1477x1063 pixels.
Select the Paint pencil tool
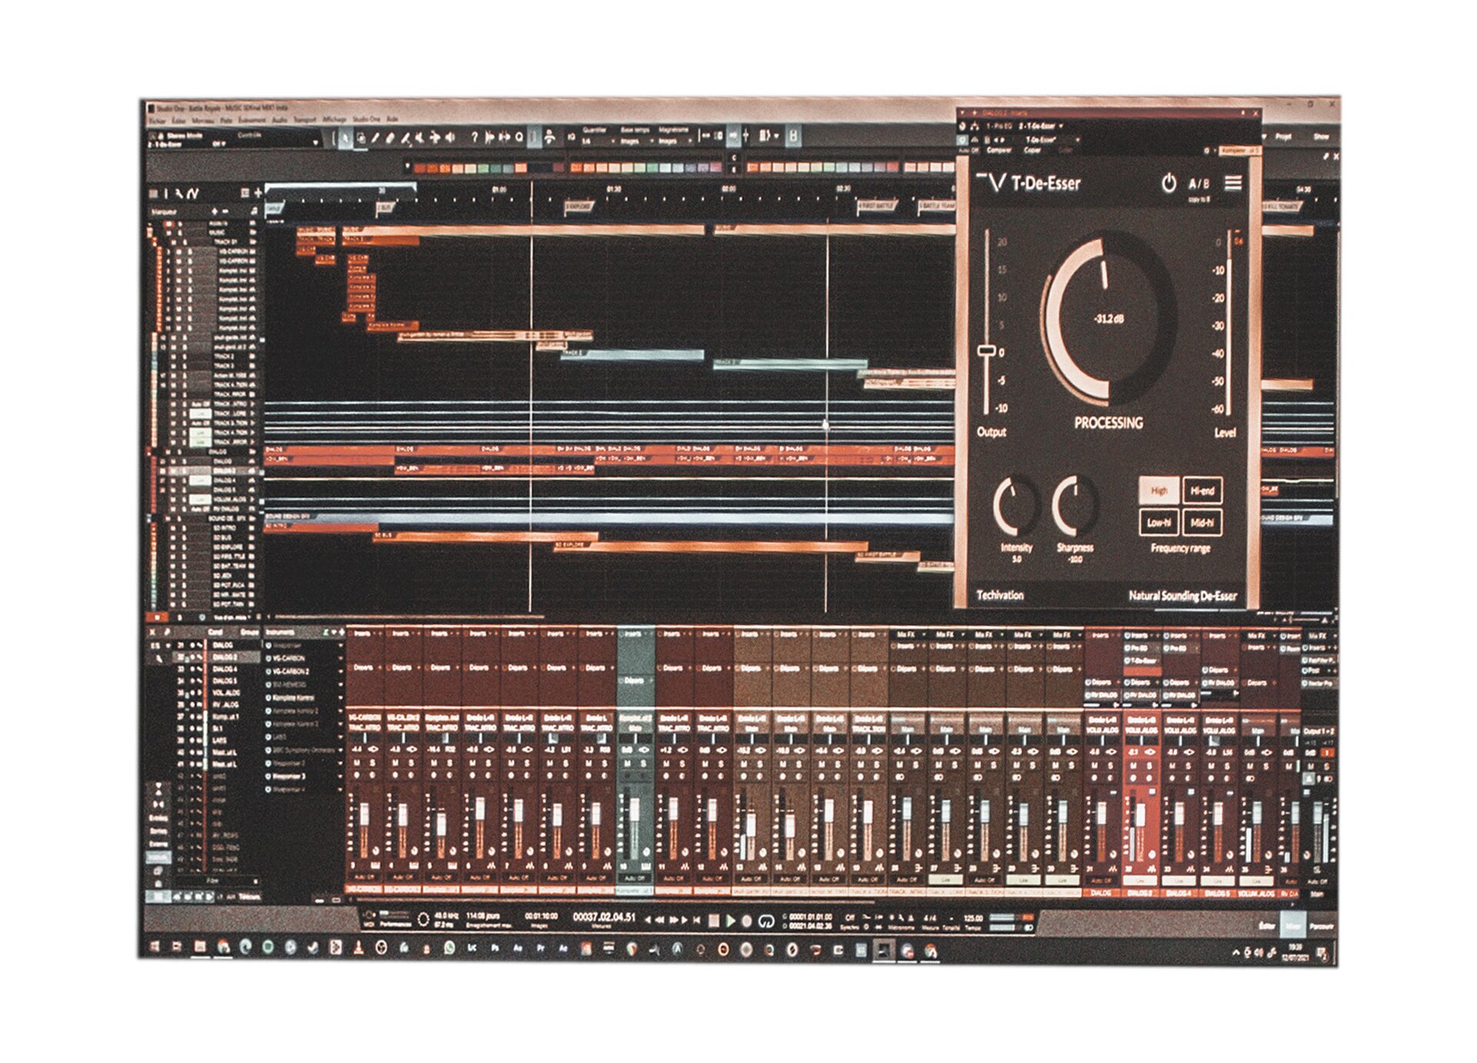click(375, 138)
